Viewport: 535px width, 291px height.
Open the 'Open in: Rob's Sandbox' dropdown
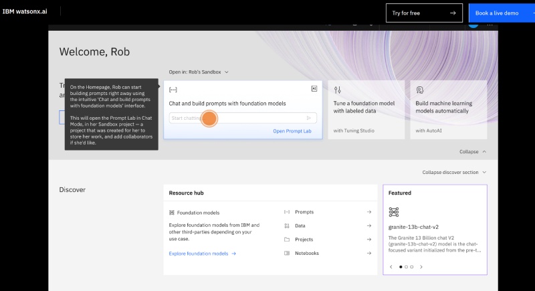199,72
